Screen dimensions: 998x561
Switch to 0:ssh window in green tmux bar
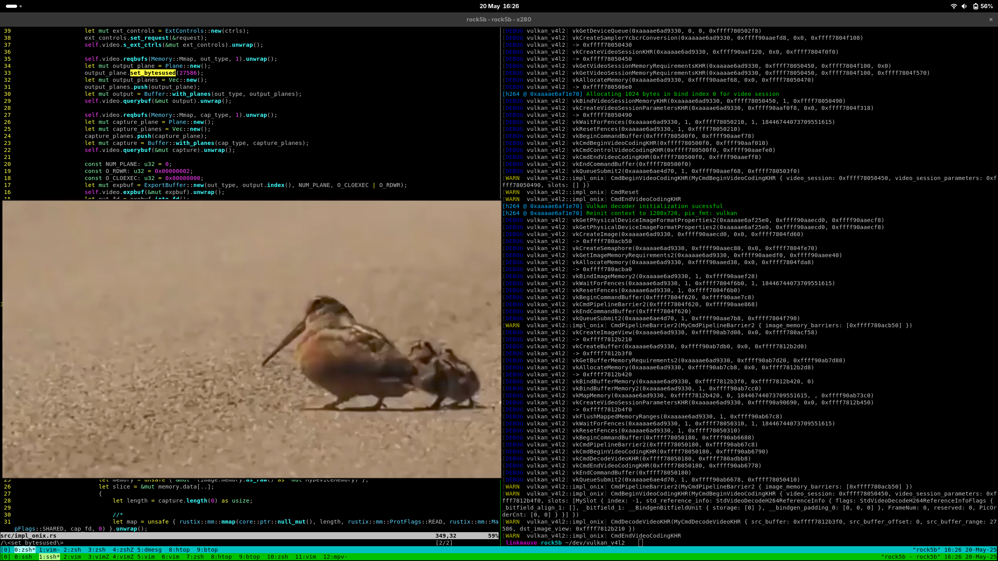coord(23,557)
